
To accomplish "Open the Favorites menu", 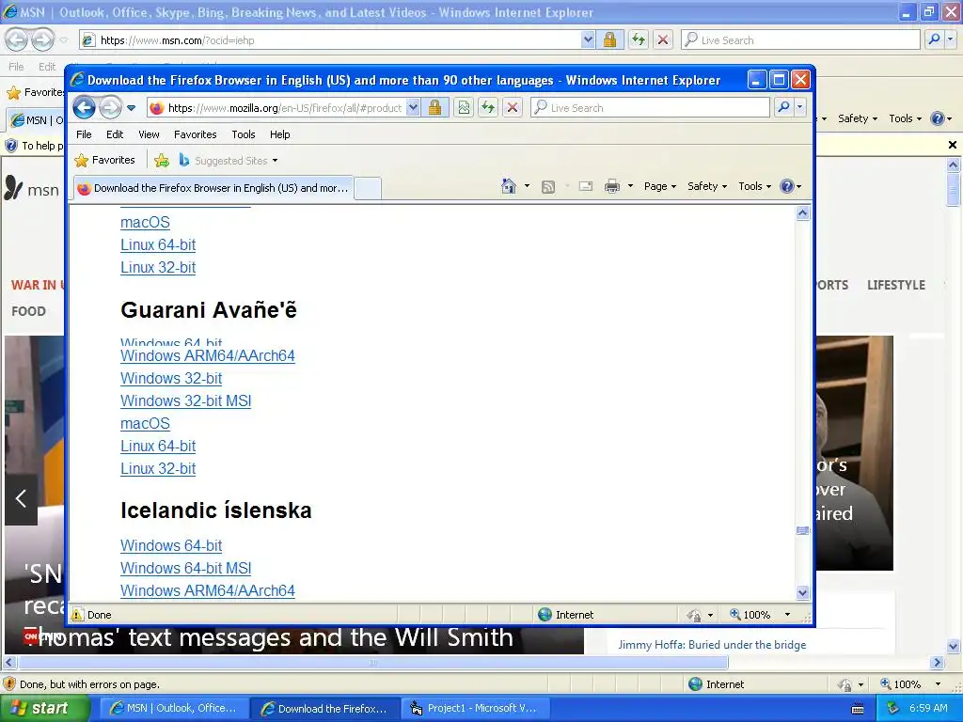I will pyautogui.click(x=196, y=134).
